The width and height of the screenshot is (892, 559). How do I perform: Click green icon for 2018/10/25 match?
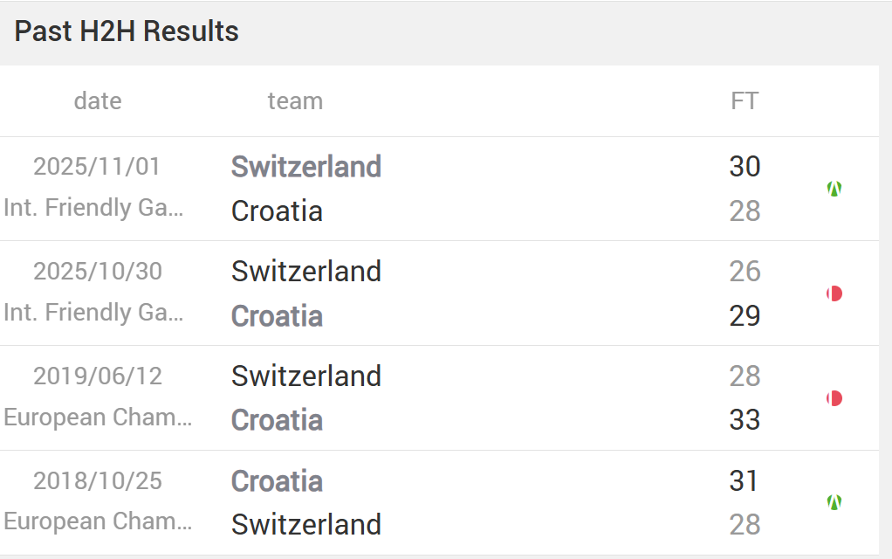click(x=834, y=502)
